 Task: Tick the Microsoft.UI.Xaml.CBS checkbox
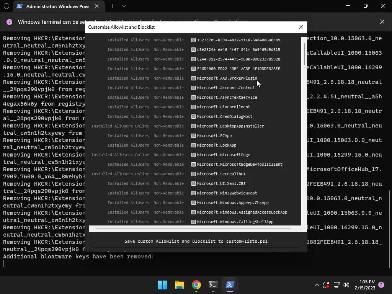coord(193,184)
